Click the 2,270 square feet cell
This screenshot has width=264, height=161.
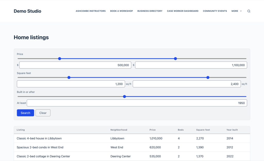[x=200, y=138]
